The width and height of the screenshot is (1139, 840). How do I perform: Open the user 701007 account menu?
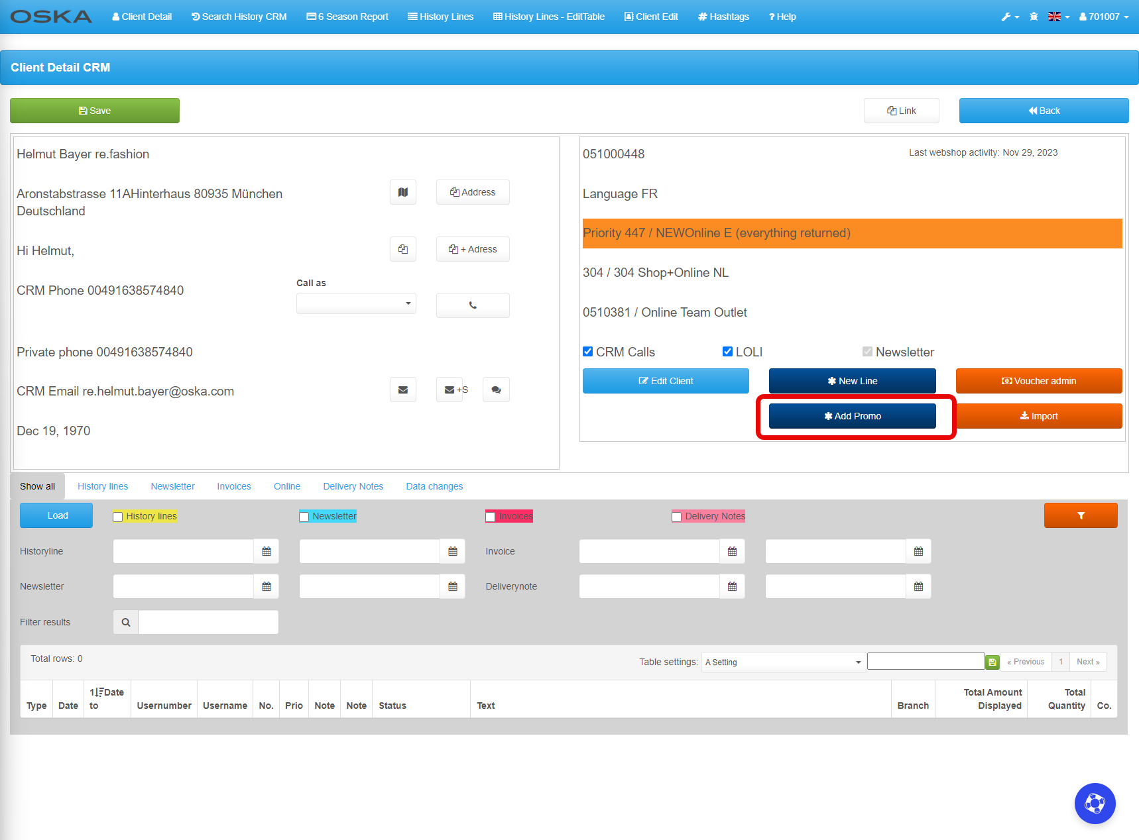tap(1104, 17)
